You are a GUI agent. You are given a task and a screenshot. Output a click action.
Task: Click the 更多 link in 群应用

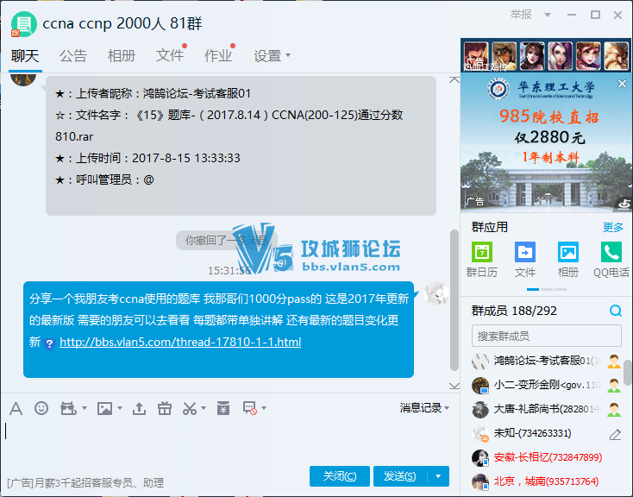[612, 228]
